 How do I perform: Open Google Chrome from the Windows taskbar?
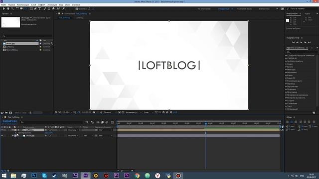(137, 176)
